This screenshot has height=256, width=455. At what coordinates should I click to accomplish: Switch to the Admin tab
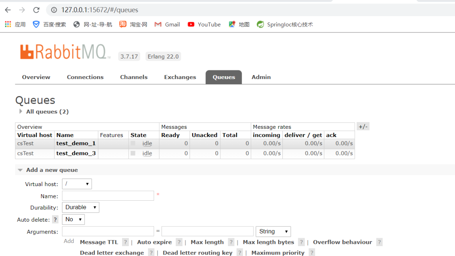(x=261, y=77)
